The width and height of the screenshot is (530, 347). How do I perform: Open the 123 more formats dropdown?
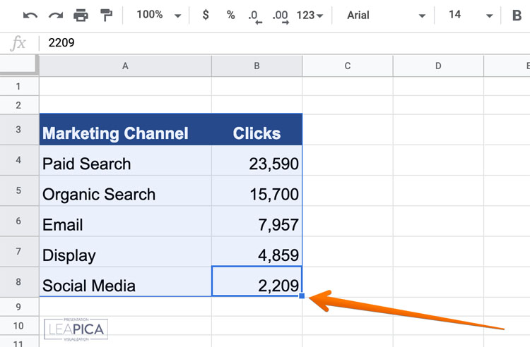(x=310, y=16)
